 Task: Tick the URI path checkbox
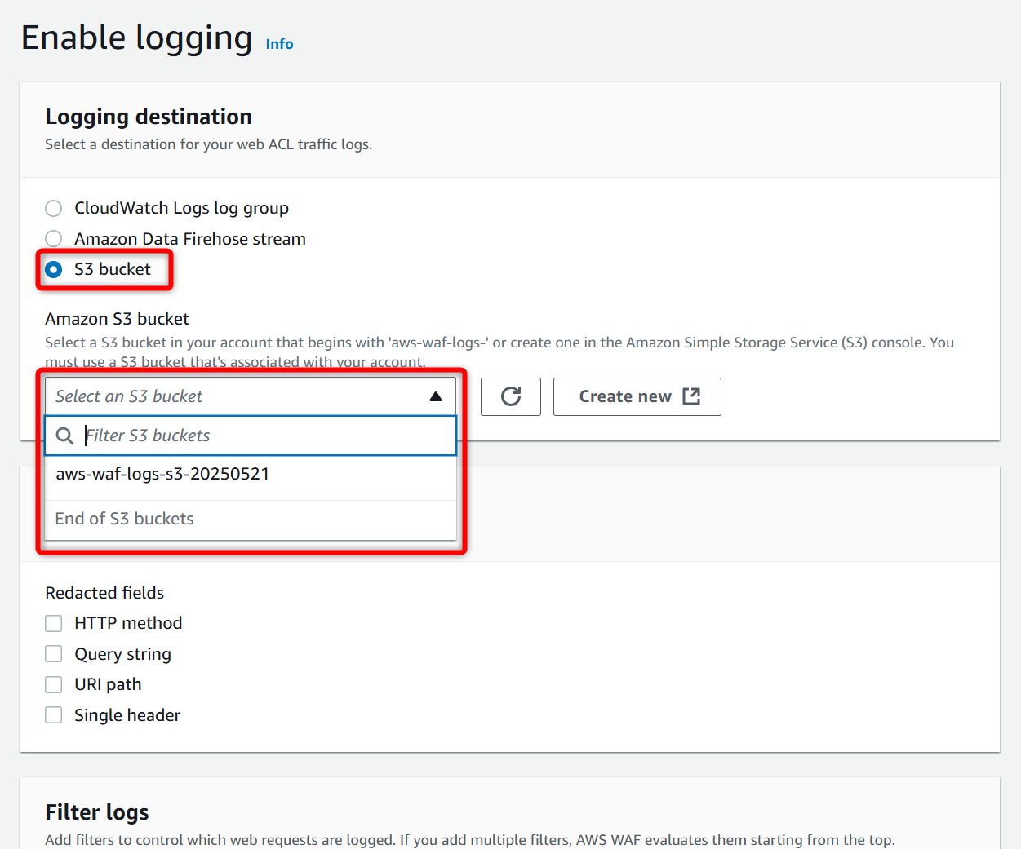[54, 684]
